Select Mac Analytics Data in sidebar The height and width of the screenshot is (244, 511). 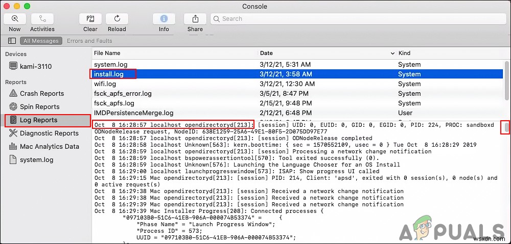[50, 147]
